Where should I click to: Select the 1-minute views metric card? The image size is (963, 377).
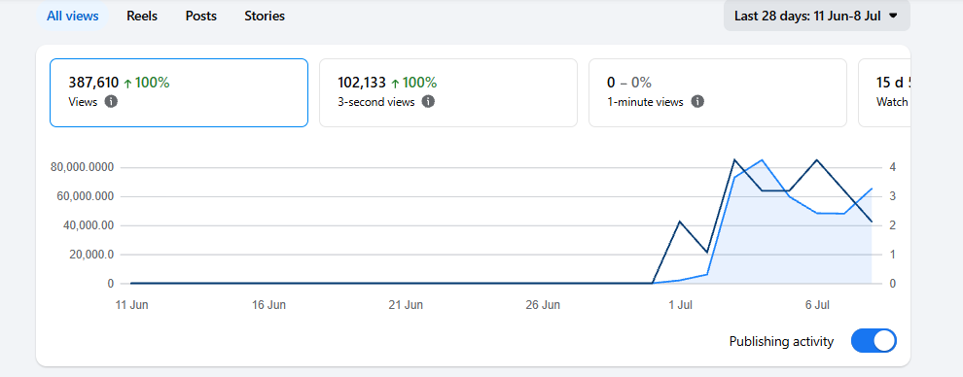tap(717, 92)
